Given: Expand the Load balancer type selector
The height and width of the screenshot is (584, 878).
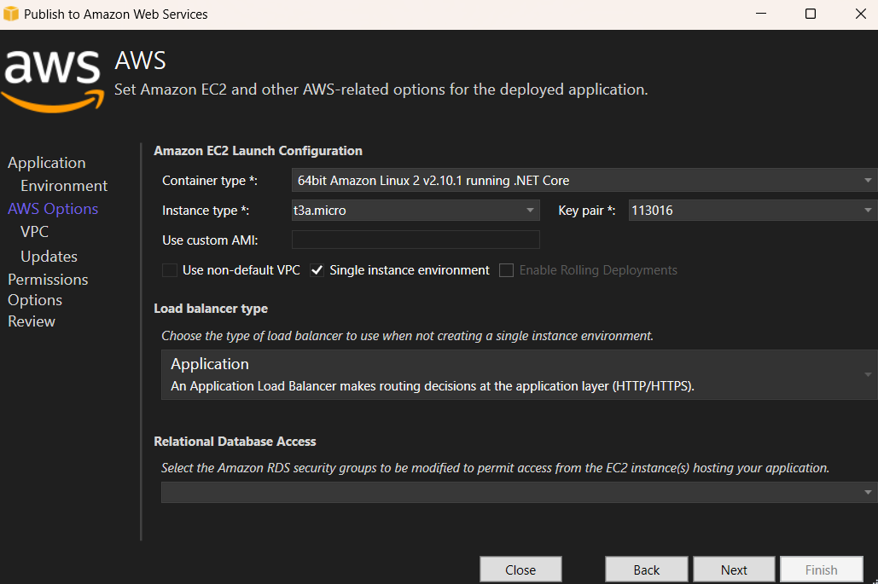Looking at the screenshot, I should [519, 375].
